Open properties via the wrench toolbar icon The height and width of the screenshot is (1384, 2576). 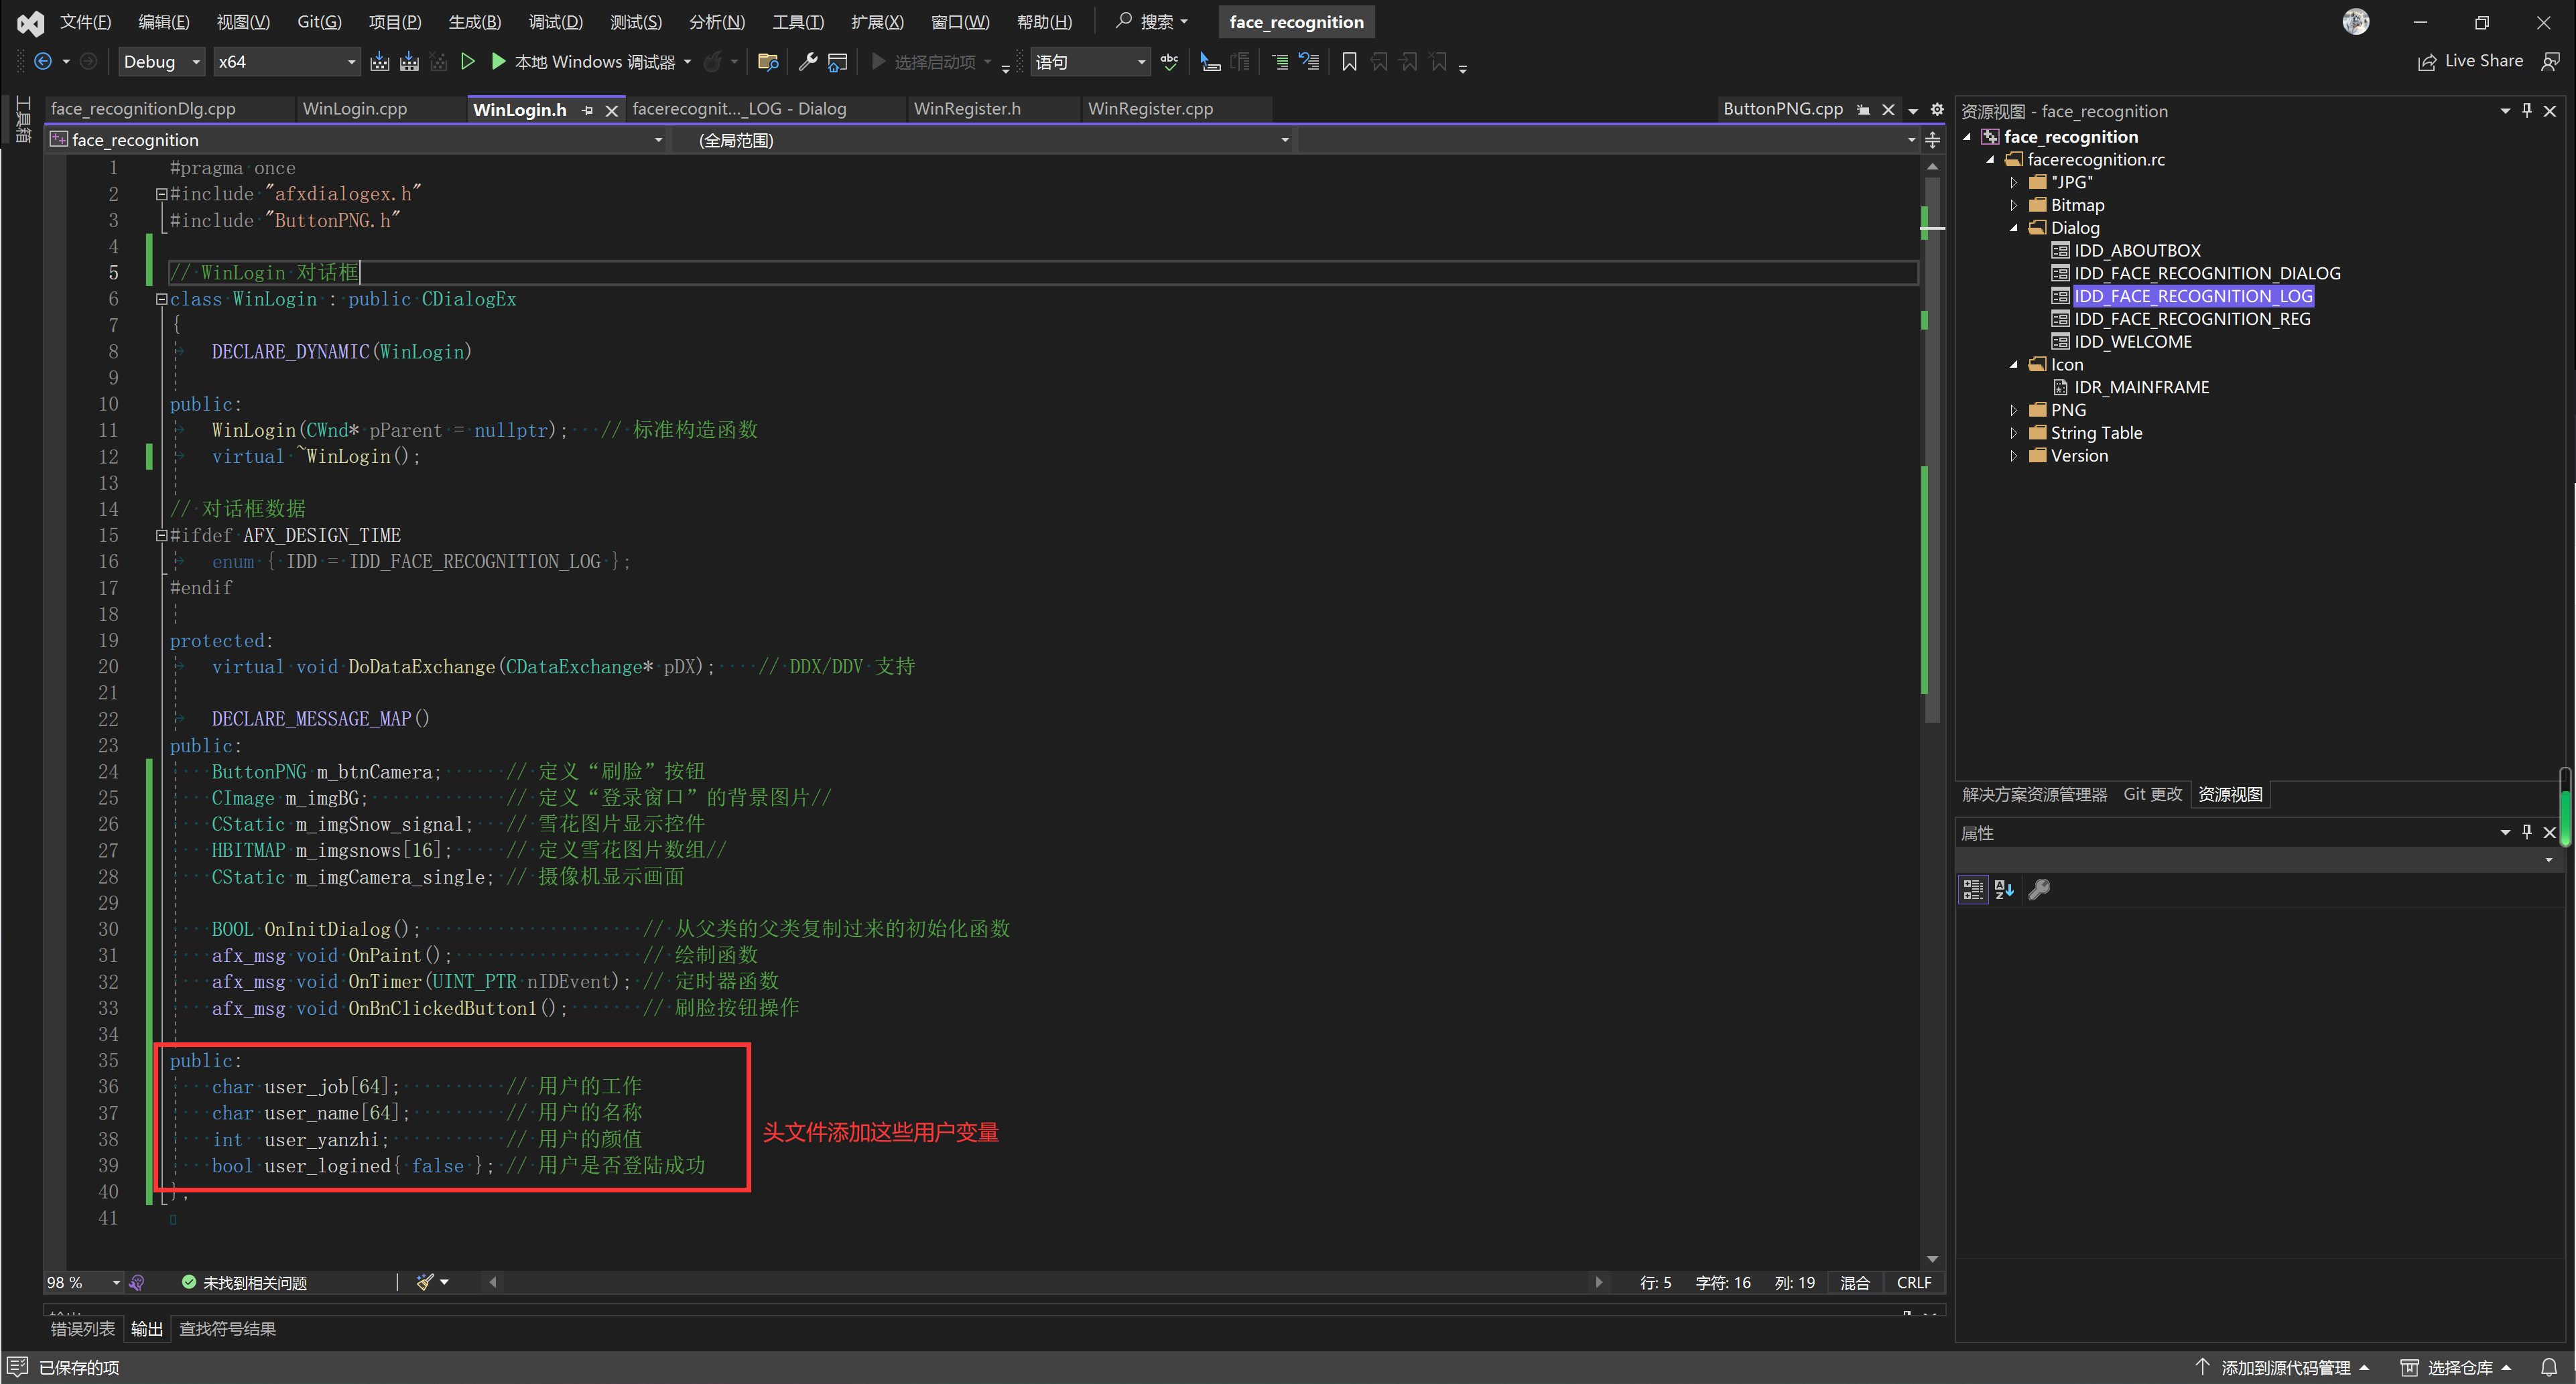(808, 62)
